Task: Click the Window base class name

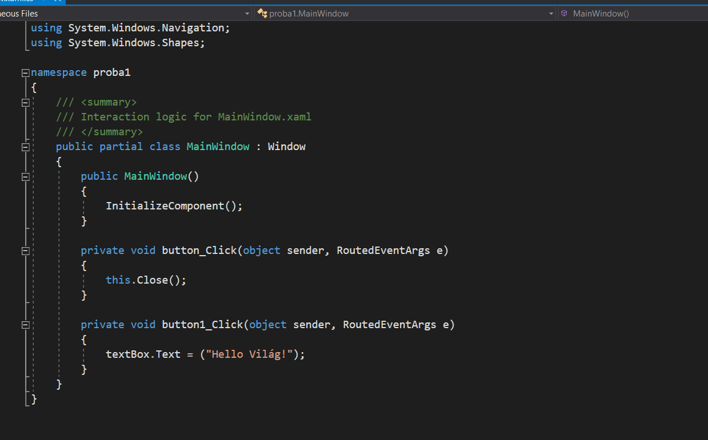Action: click(x=286, y=147)
